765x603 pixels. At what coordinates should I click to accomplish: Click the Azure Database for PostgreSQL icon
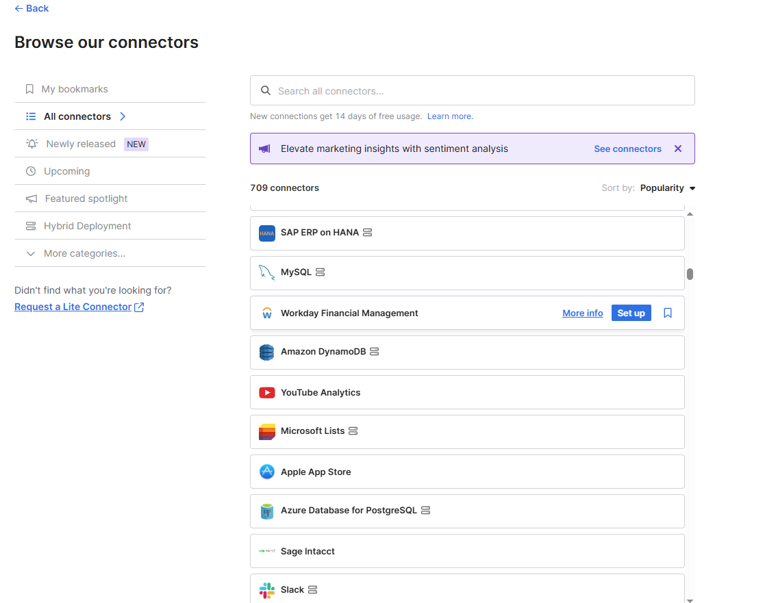(266, 511)
